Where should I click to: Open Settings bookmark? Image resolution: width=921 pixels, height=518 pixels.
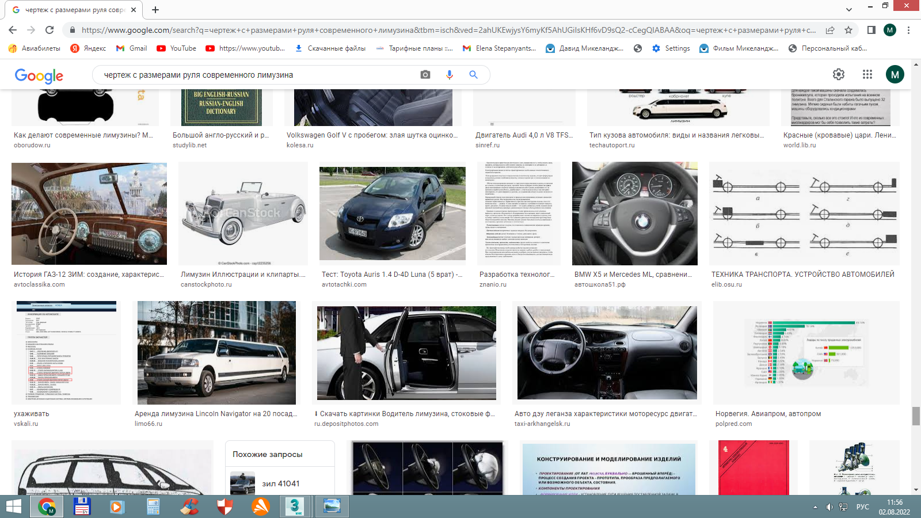[671, 48]
